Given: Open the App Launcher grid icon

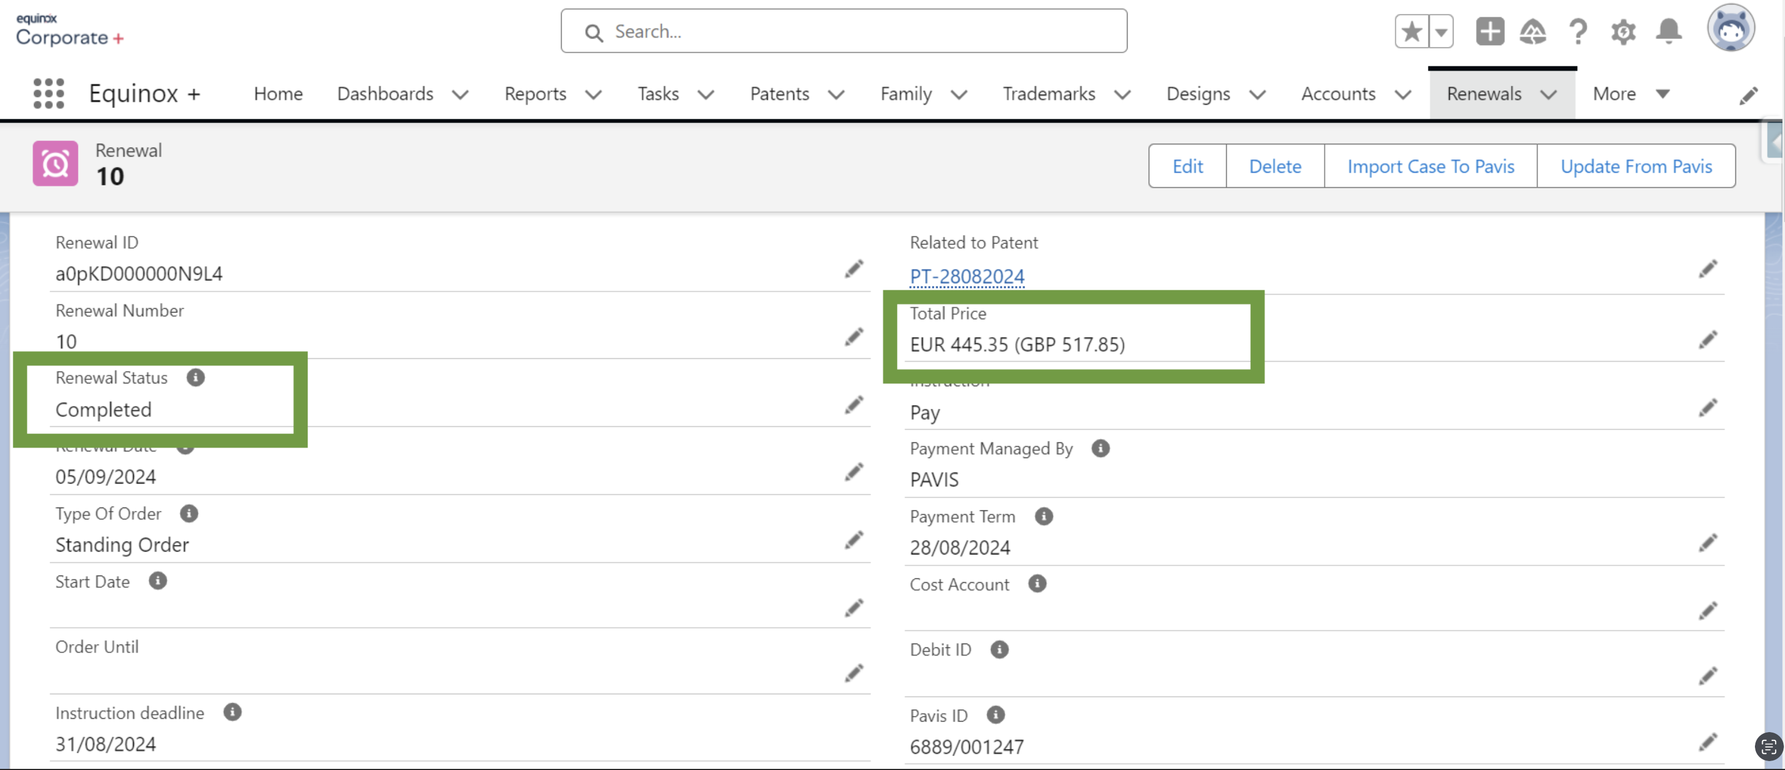Looking at the screenshot, I should (48, 94).
